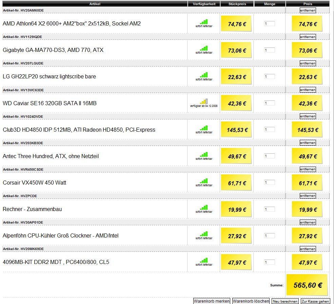
Task: Click availability bars icon for Antec Three Hundred
Action: [x=204, y=154]
